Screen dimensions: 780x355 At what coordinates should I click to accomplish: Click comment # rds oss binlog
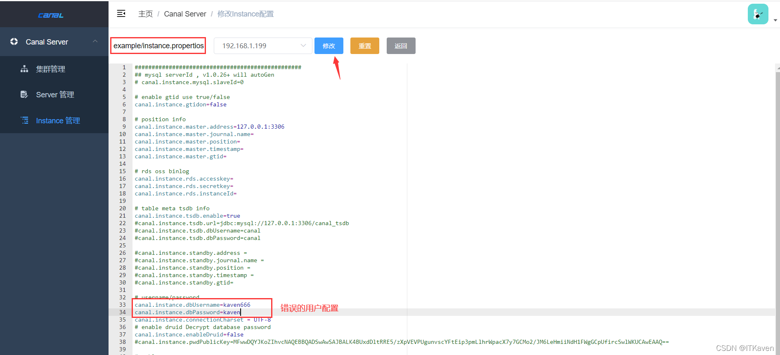(162, 171)
